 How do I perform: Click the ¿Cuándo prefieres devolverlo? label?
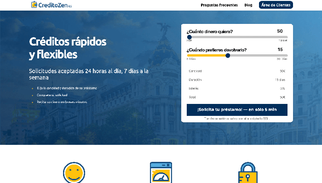(x=217, y=50)
